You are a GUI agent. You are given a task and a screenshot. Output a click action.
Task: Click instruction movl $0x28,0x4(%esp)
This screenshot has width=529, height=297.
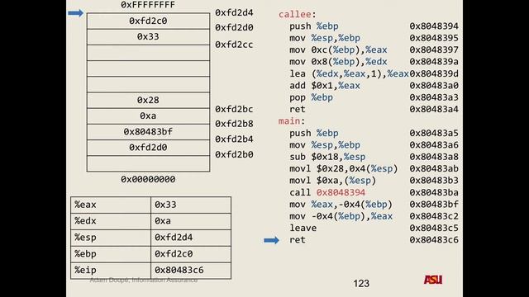pos(344,168)
